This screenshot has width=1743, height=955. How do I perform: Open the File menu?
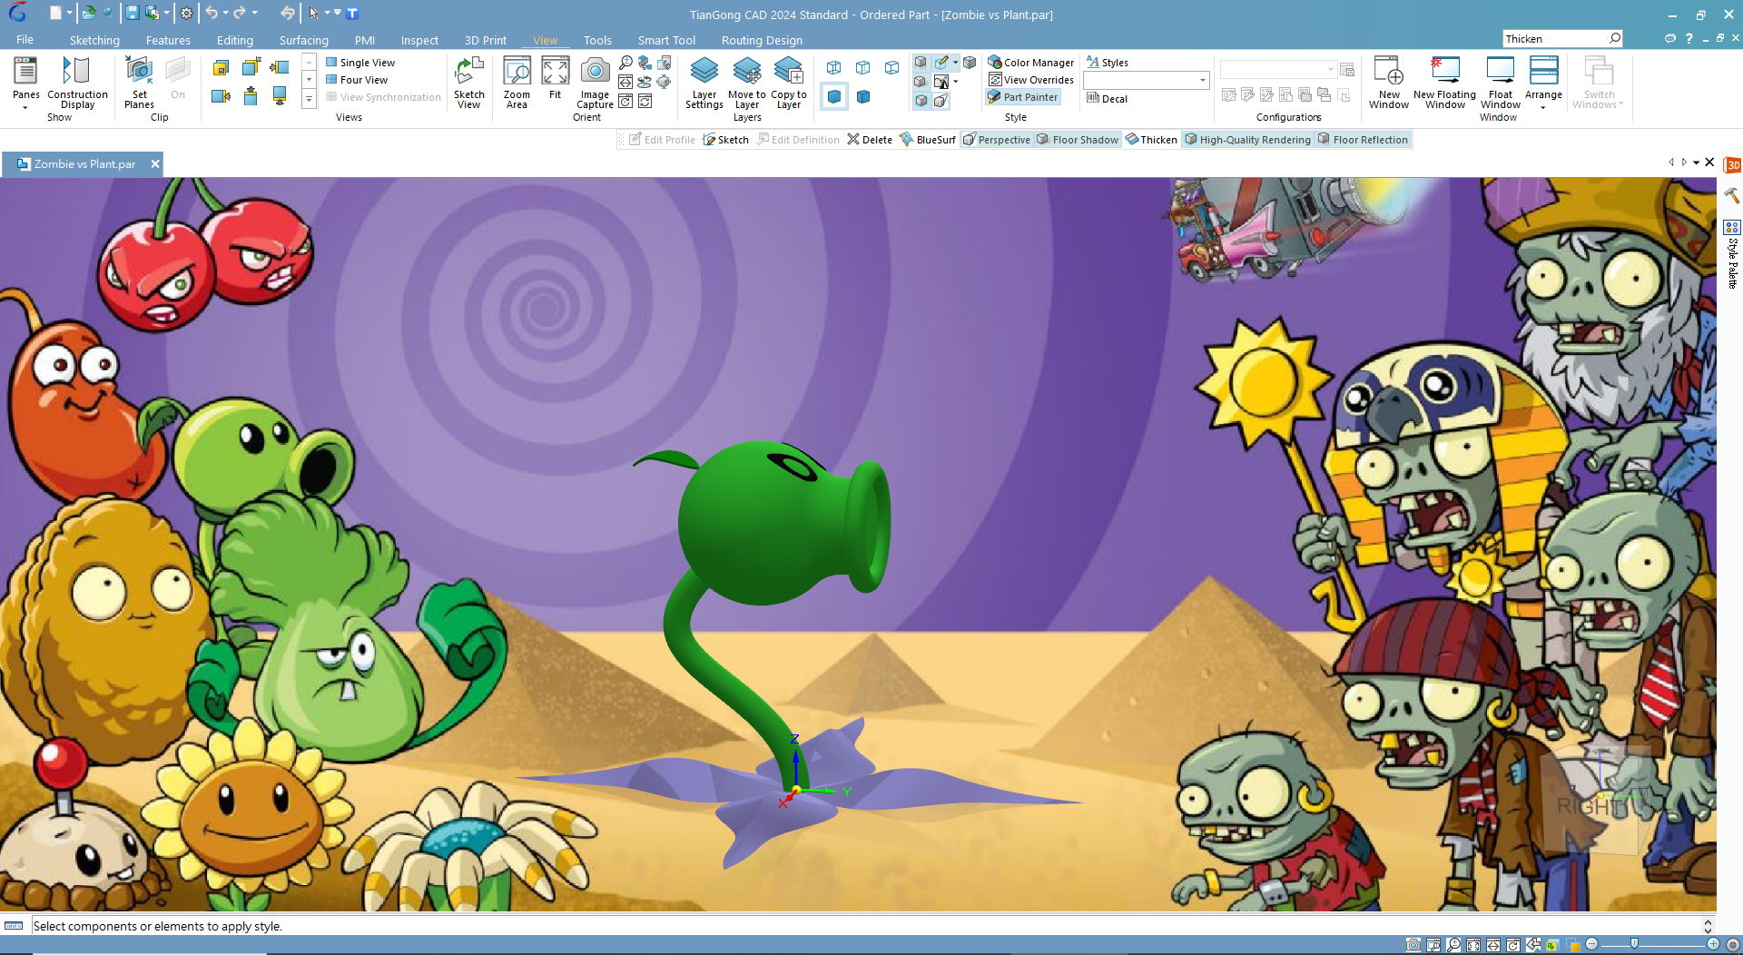tap(25, 40)
